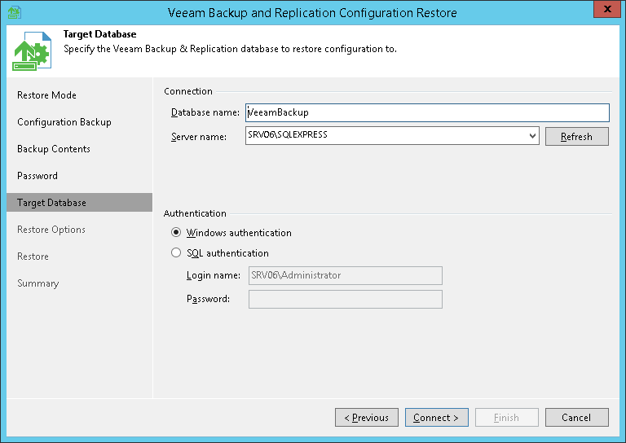The height and width of the screenshot is (443, 626).
Task: Select Windows authentication radio button
Action: [176, 233]
